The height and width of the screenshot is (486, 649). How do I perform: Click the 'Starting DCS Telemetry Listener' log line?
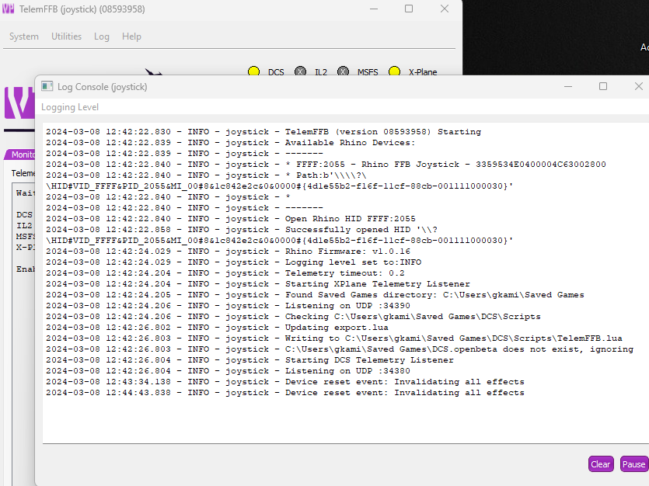pos(249,360)
